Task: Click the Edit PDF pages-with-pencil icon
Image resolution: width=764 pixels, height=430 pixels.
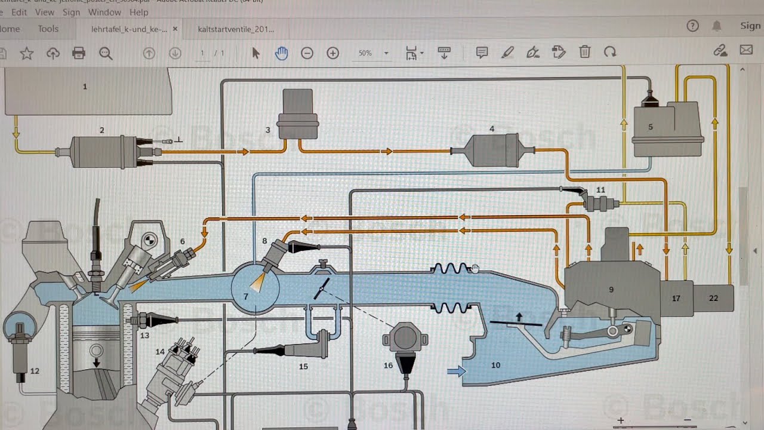Action: [559, 52]
